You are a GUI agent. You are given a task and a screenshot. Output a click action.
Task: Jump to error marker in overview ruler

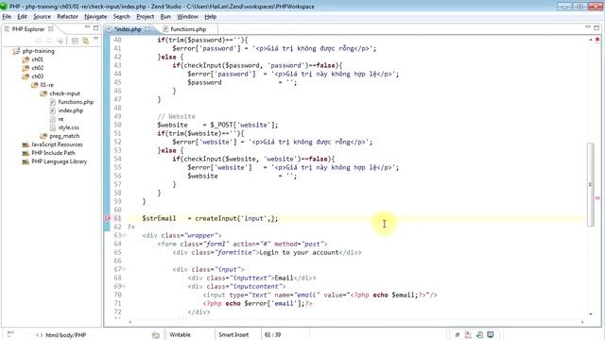coord(597,197)
